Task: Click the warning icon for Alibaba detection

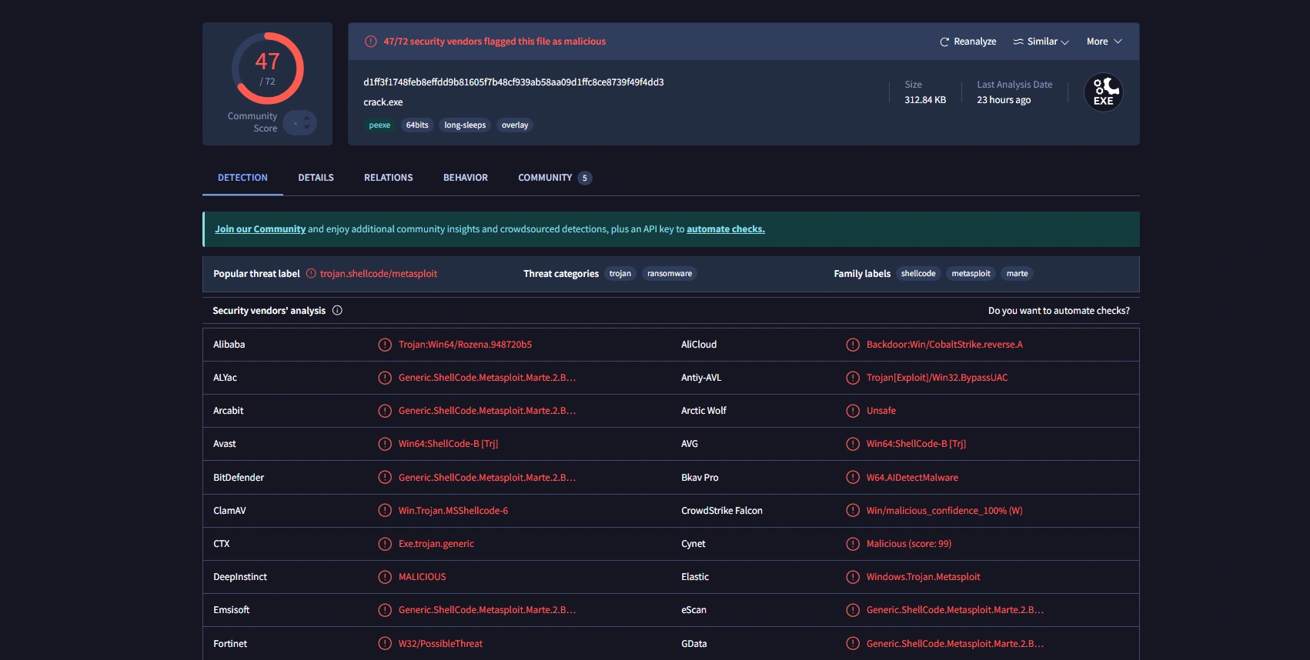Action: click(385, 345)
